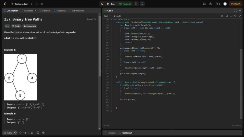Pick a random problem shuffle icon
This screenshot has height=137, width=244.
42,4
